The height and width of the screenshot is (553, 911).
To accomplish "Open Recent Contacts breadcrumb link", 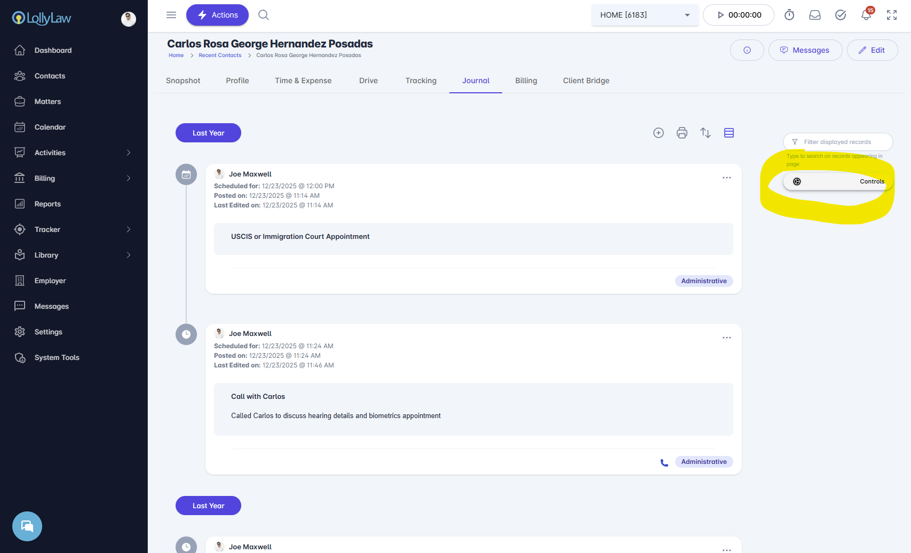I will point(220,55).
